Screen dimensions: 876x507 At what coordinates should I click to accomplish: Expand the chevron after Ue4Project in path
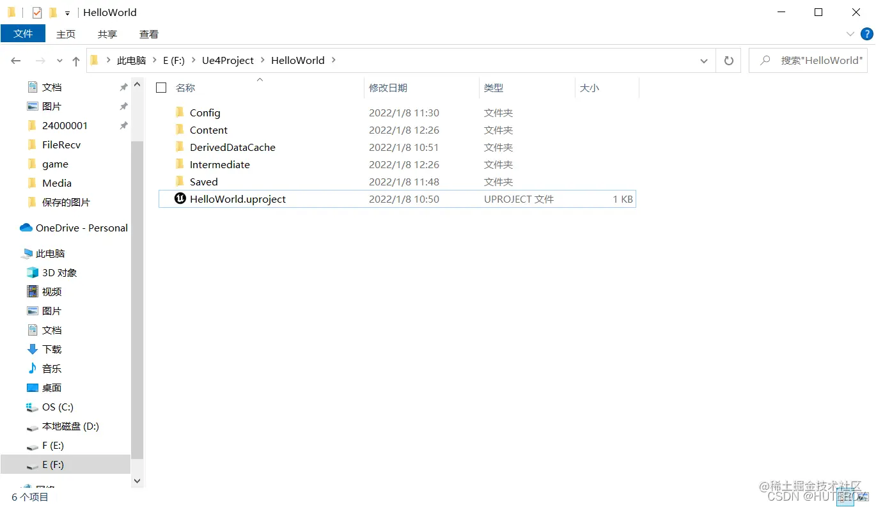click(262, 60)
